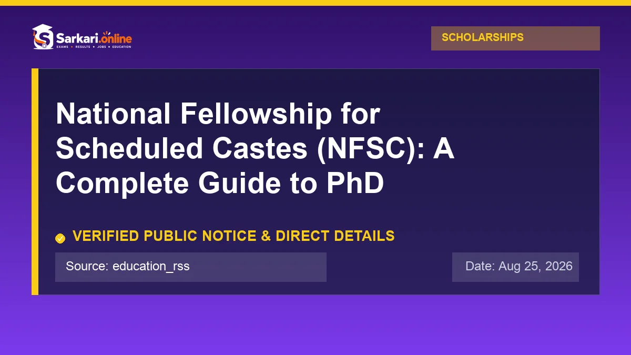This screenshot has height=355, width=631.
Task: Click the "EXAMS" word in logo tagline
Action: 63,47
